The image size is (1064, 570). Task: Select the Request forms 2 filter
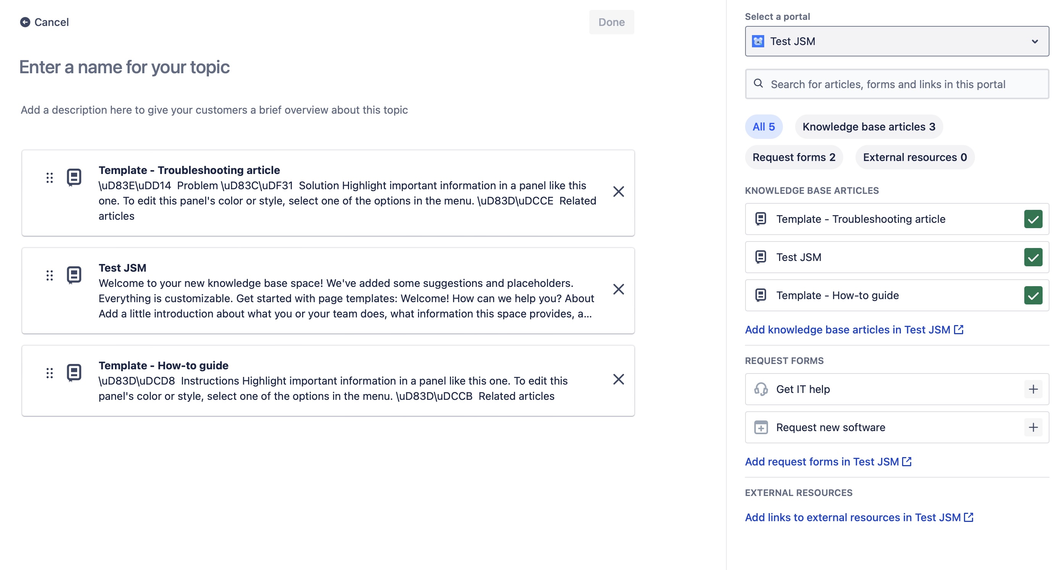[794, 157]
